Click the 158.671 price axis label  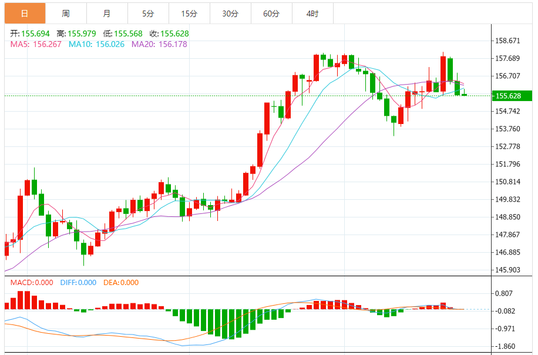point(507,41)
